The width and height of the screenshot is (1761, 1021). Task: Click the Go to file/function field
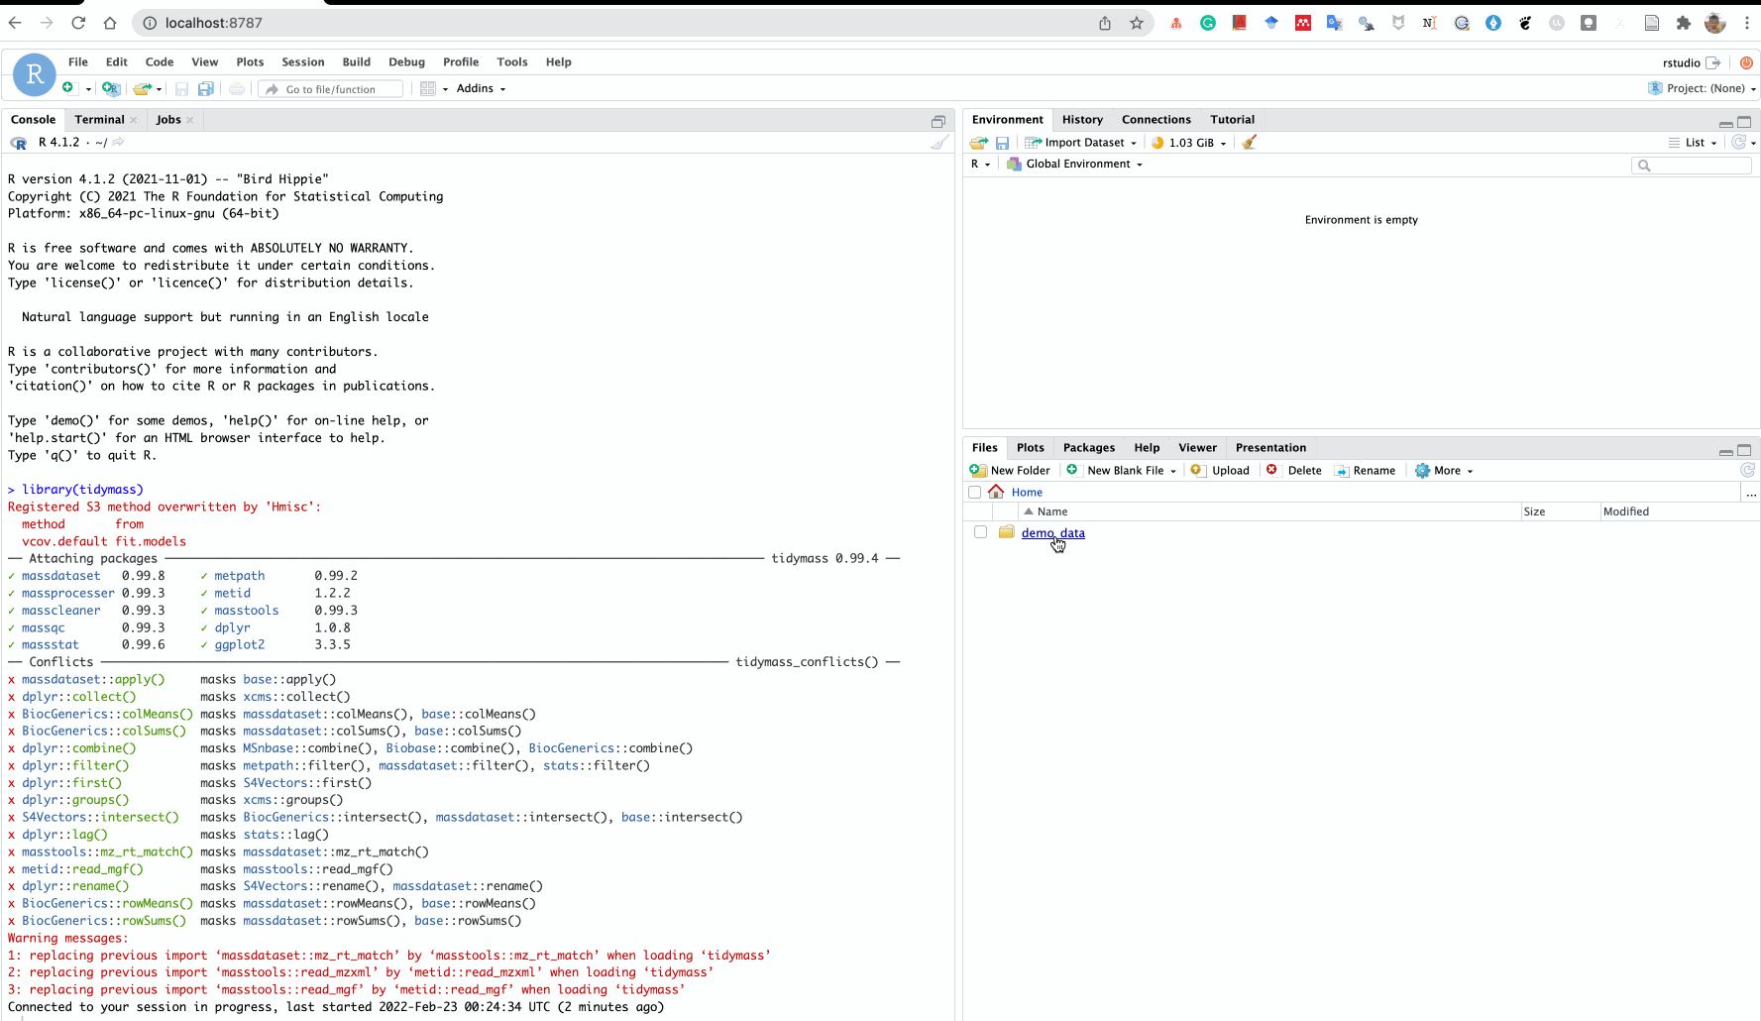[x=331, y=89]
